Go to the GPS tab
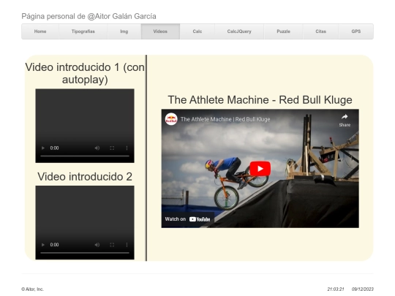 (x=356, y=31)
